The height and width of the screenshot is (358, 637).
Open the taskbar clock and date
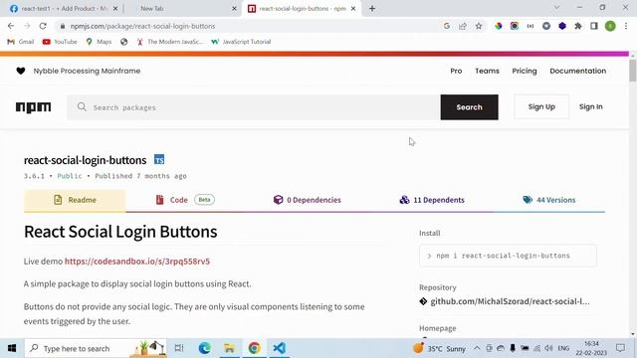[591, 348]
